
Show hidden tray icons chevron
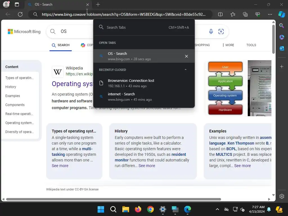217,209
